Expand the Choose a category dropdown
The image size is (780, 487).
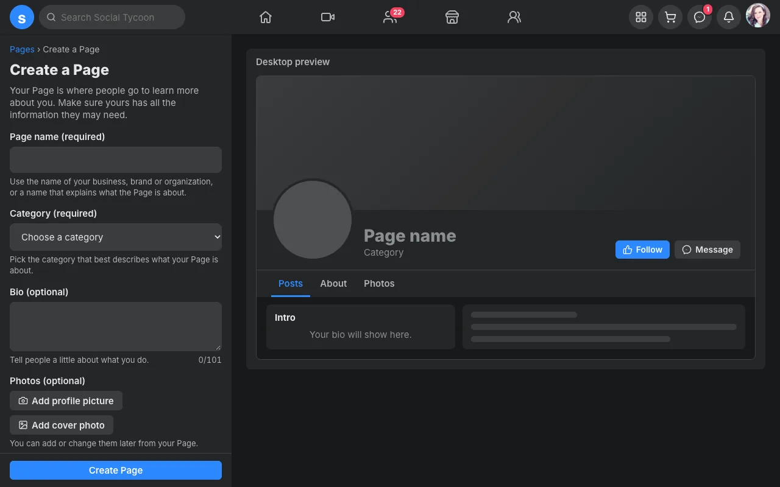(116, 237)
